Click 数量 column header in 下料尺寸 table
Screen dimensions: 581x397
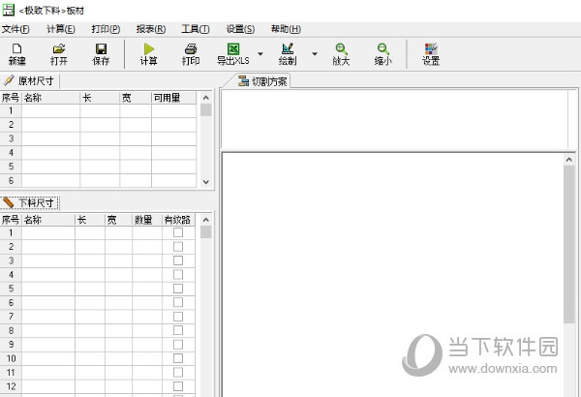(147, 220)
